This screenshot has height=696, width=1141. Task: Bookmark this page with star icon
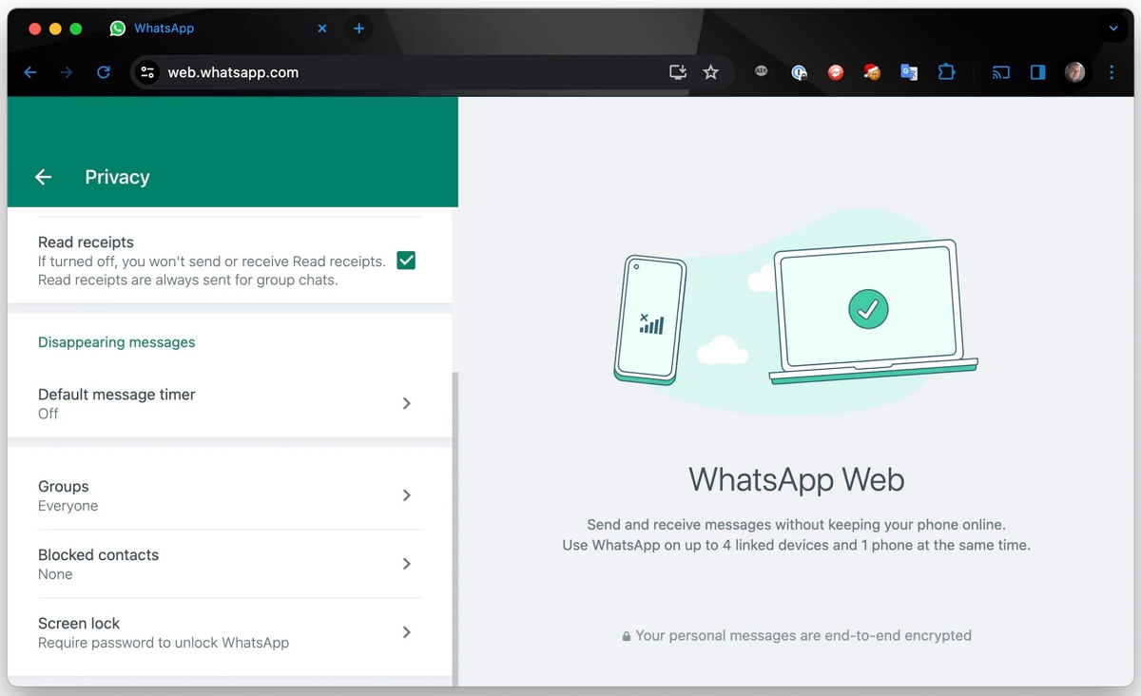point(710,72)
